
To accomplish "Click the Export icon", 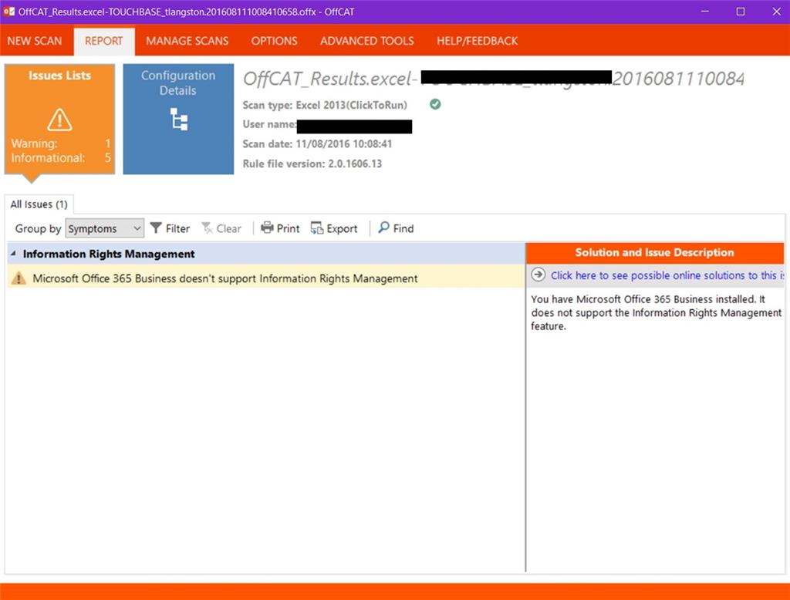I will point(317,228).
